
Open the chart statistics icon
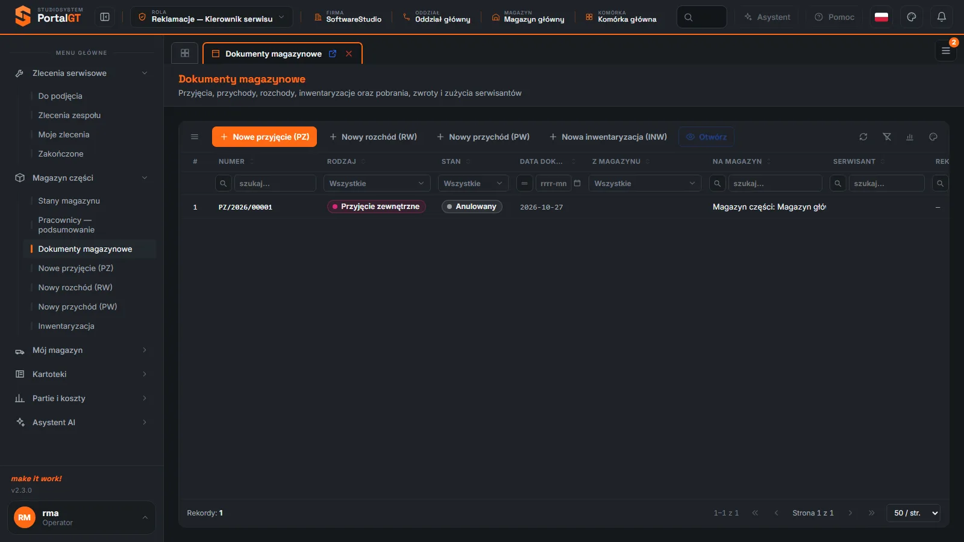pyautogui.click(x=910, y=137)
